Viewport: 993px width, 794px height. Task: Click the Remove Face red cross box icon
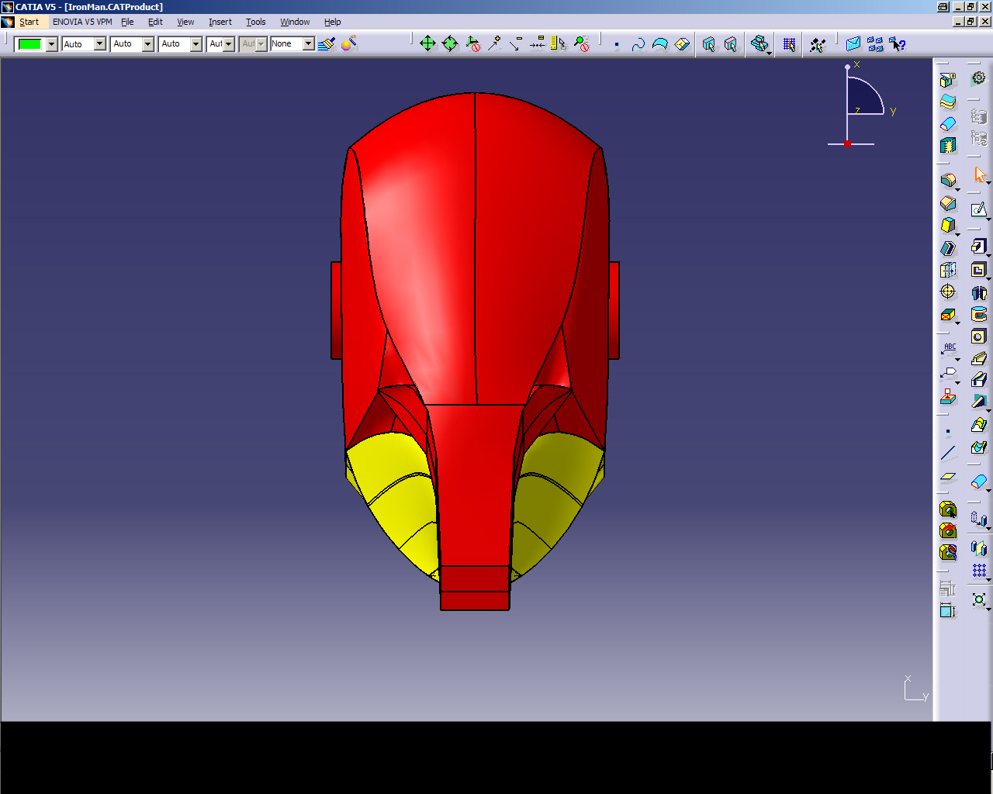tap(947, 314)
